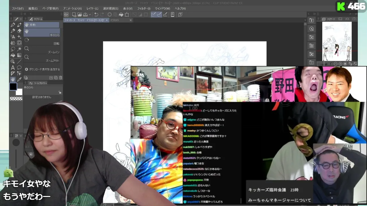Toggle the smartphone connection button

[173, 15]
